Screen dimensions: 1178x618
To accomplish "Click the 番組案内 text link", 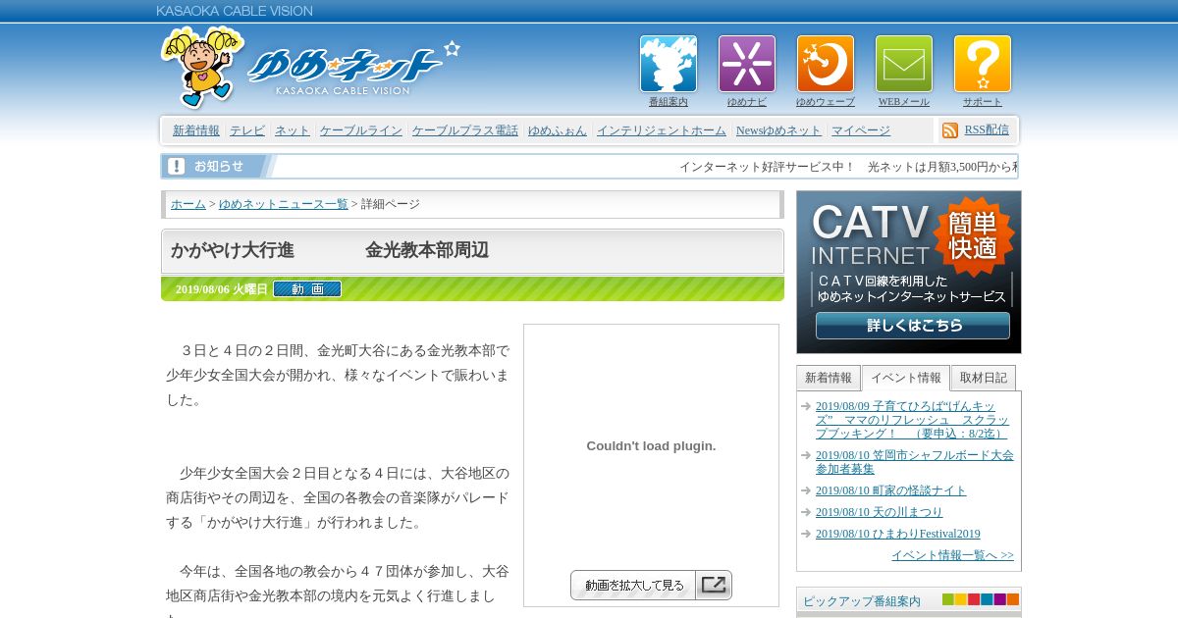I will tap(669, 102).
